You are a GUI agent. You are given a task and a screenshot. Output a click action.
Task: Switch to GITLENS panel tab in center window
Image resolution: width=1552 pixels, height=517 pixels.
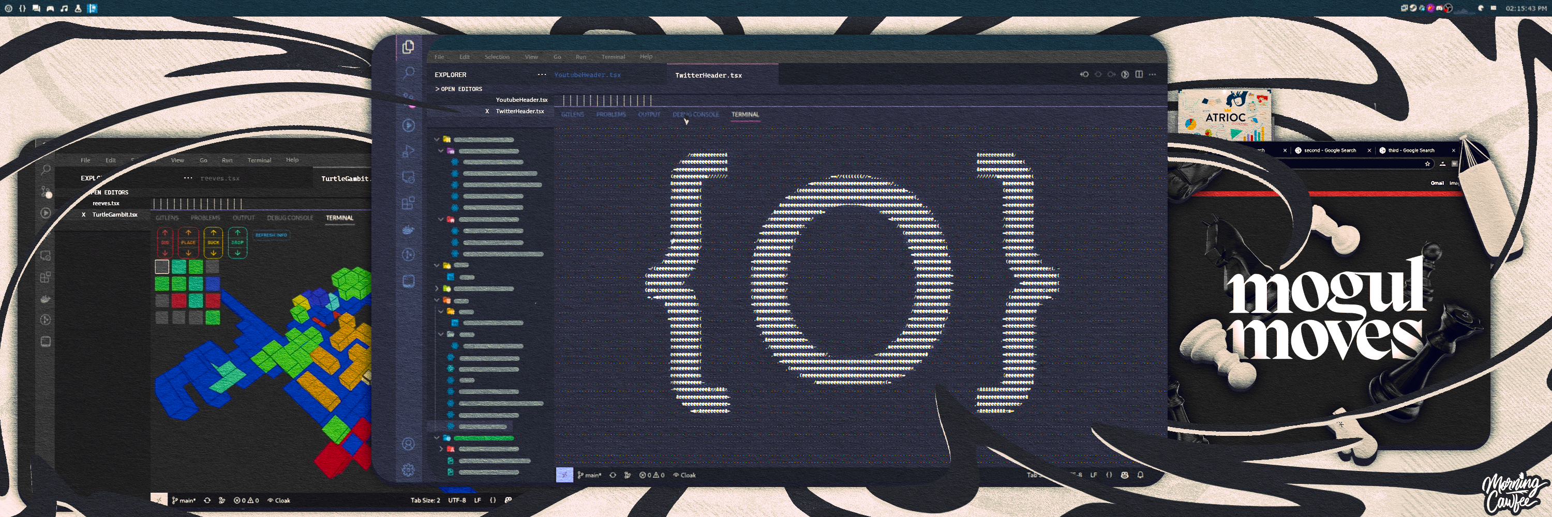572,114
